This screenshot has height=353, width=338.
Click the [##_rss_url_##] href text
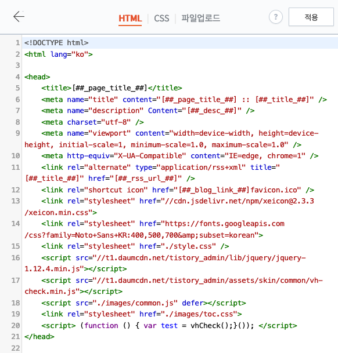click(x=146, y=179)
